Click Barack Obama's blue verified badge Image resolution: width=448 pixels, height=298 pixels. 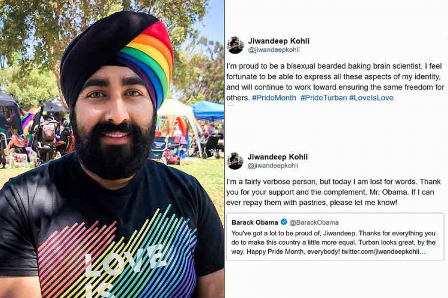click(284, 222)
